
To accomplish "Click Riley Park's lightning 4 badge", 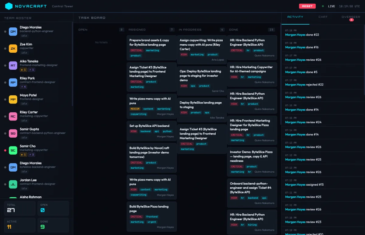I will point(24,87).
